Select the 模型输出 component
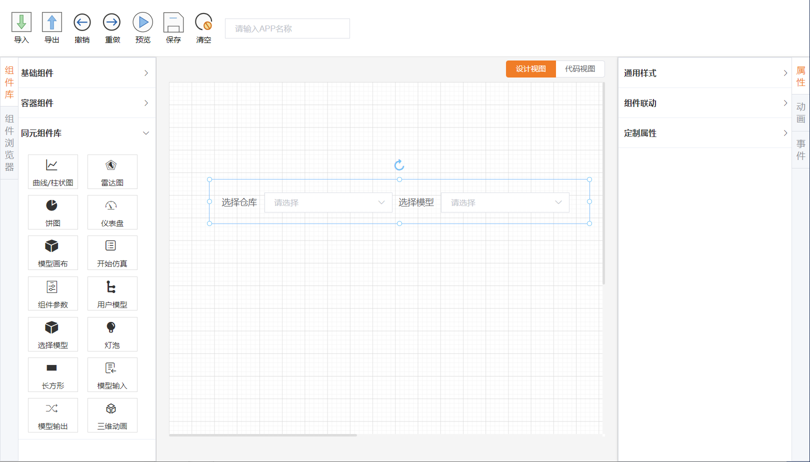 coord(53,415)
